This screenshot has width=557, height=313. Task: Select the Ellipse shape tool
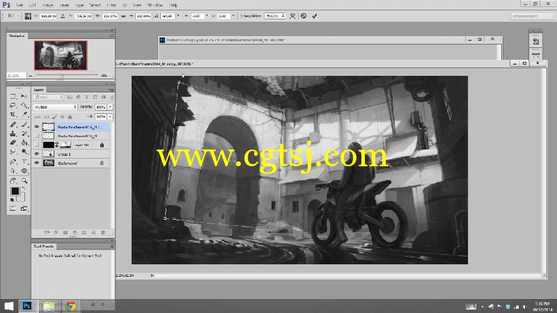24,170
